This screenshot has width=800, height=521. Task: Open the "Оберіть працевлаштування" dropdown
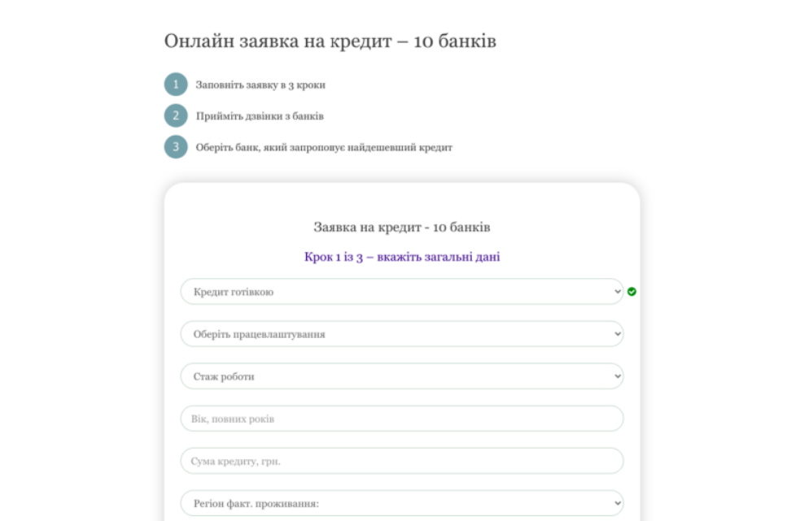[401, 333]
